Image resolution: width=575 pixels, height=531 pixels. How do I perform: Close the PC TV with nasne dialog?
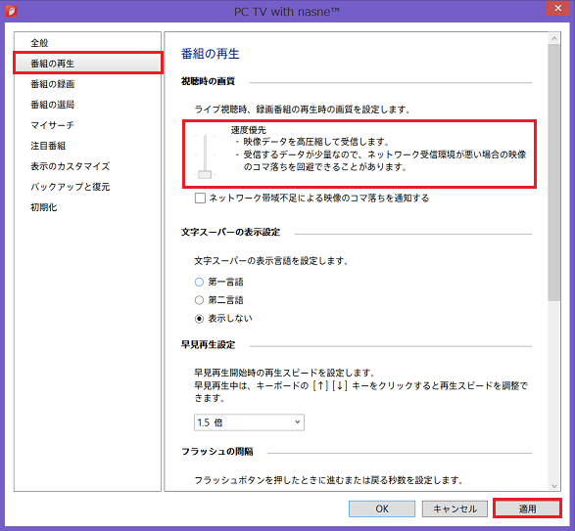pyautogui.click(x=557, y=8)
